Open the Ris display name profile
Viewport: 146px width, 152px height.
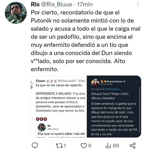pos(35,4)
